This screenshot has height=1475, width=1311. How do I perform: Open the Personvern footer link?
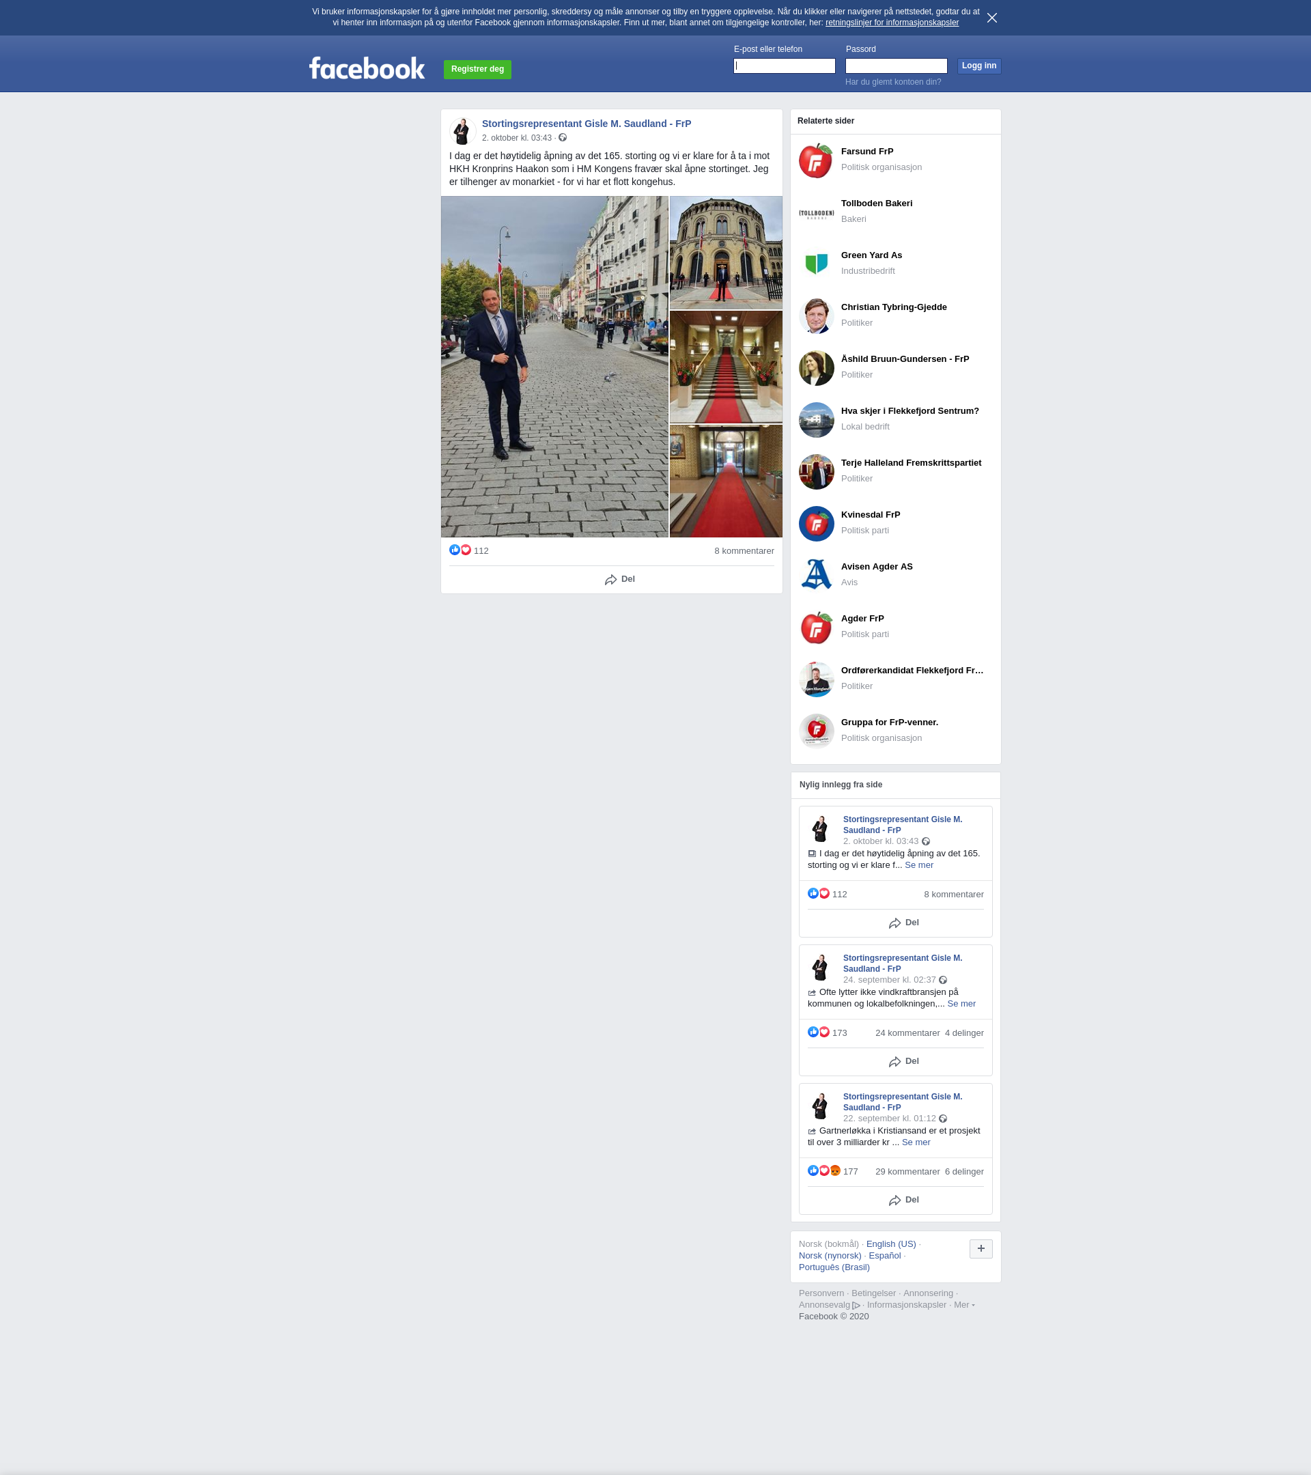click(821, 1293)
